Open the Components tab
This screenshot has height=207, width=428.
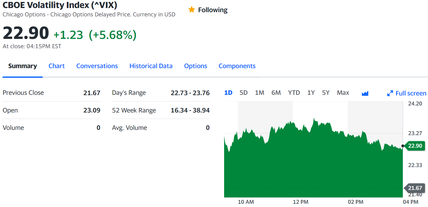tap(237, 66)
